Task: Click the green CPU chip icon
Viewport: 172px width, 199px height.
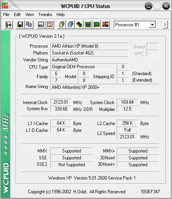Action: [x=88, y=24]
